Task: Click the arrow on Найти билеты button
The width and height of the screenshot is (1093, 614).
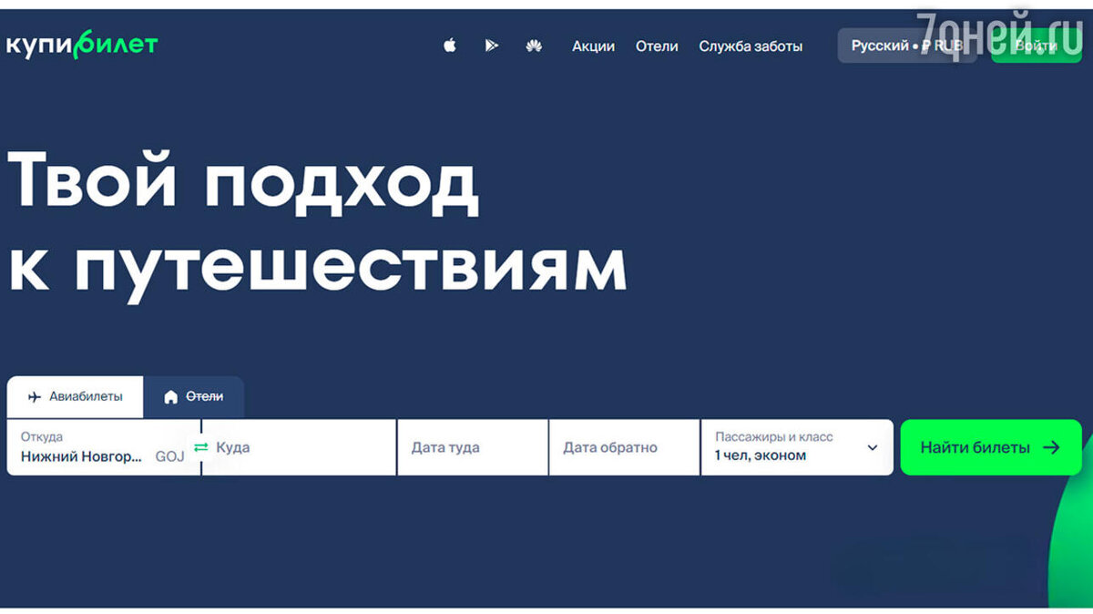Action: (x=1052, y=446)
